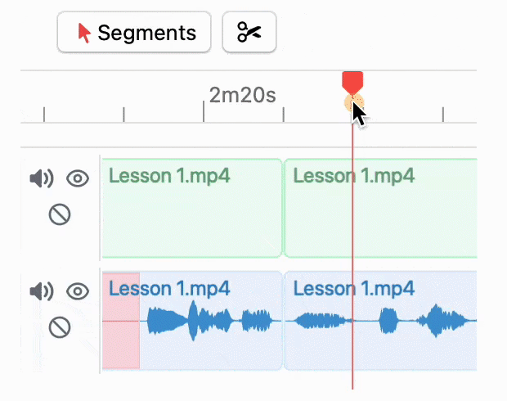This screenshot has width=507, height=401.
Task: Select second blue Lesson 1.mp4 audio clip title
Action: point(353,288)
